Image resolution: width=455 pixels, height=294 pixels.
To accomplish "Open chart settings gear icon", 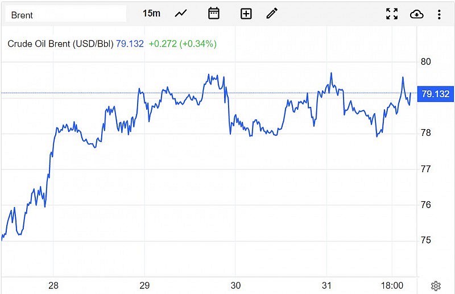I will click(436, 286).
